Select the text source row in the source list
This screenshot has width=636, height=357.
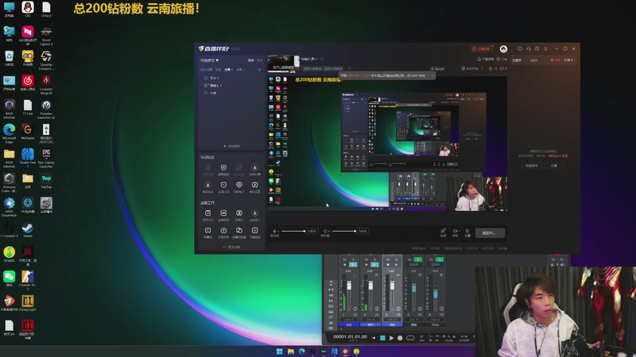click(231, 78)
